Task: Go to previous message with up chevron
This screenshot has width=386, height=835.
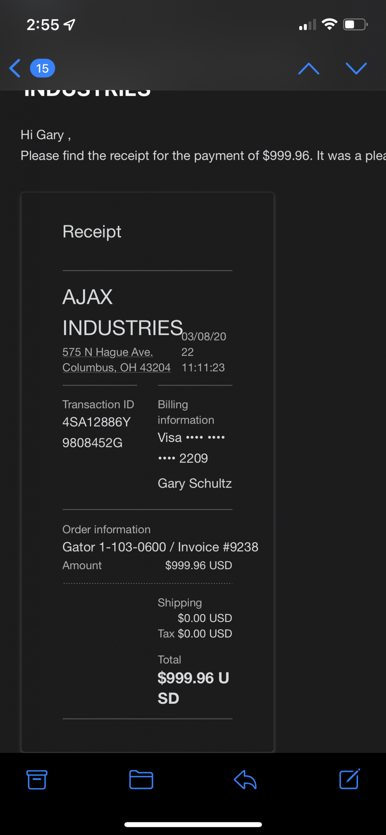Action: coord(309,68)
